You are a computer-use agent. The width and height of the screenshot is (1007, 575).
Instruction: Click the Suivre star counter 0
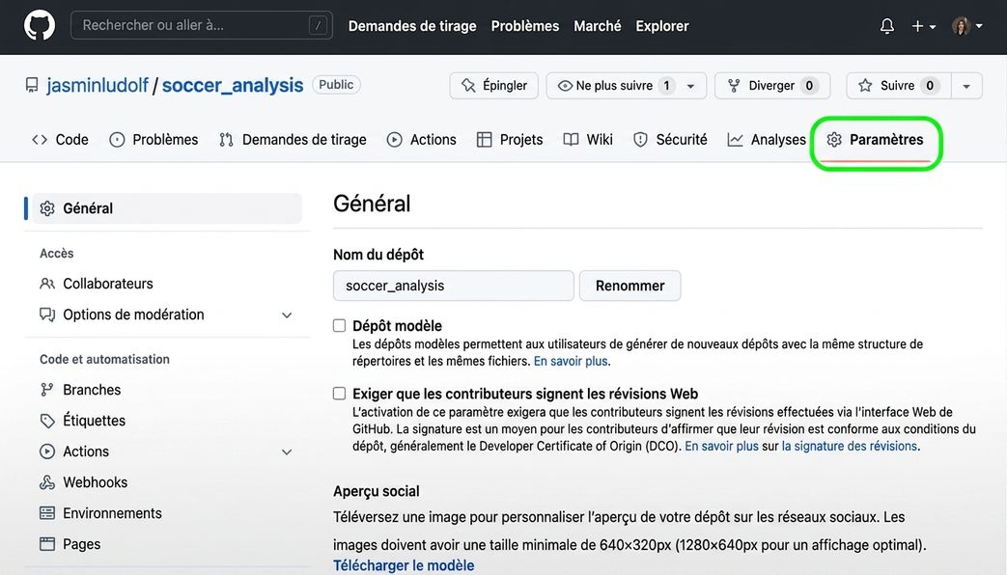[930, 85]
